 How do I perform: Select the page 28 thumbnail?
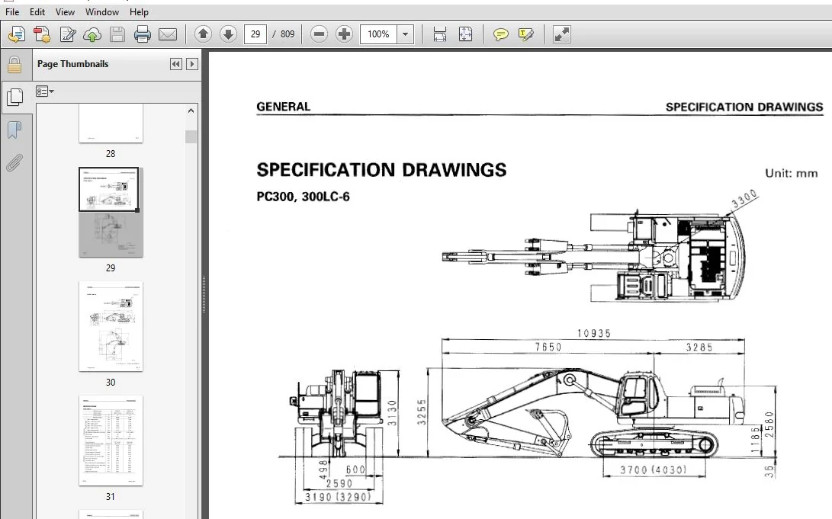(111, 123)
